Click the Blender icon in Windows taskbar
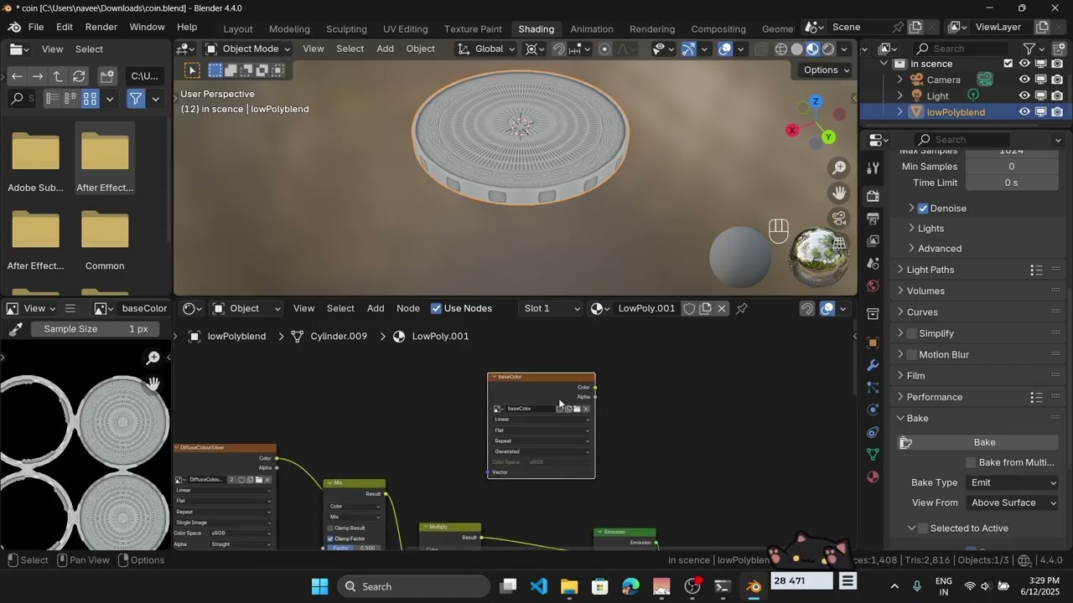This screenshot has width=1073, height=603. coord(754,586)
